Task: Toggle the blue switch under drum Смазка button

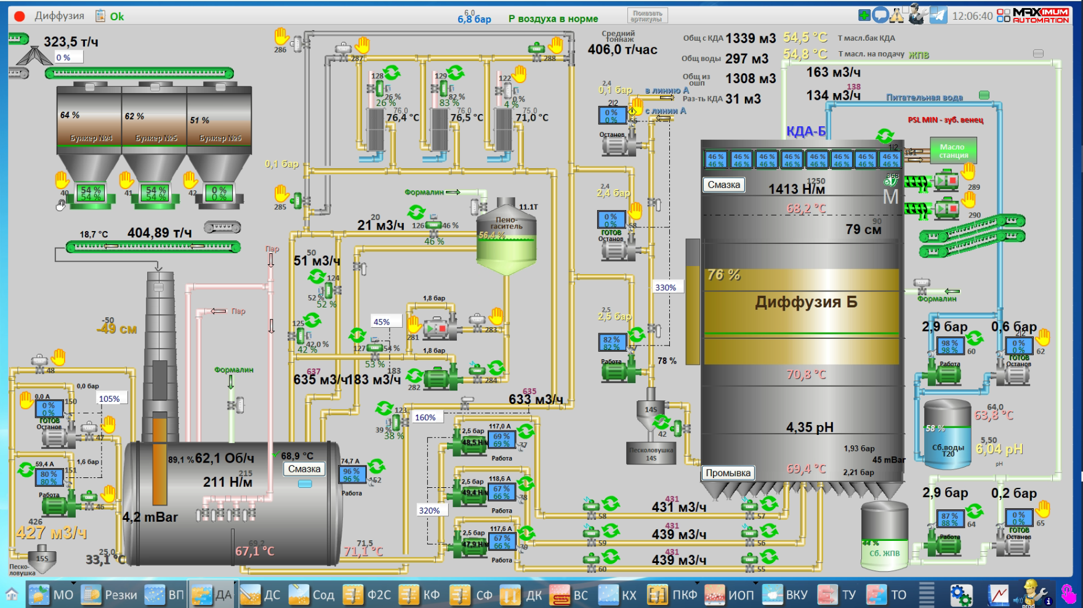Action: [305, 484]
